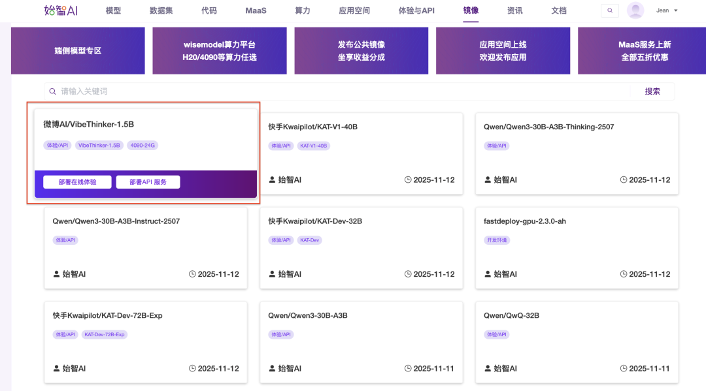Click the VibeThinker-1.5B tag

pyautogui.click(x=99, y=145)
